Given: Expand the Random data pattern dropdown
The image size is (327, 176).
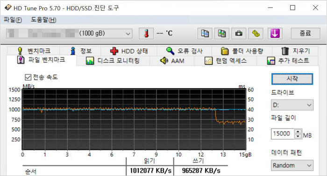Looking at the screenshot, I should [292, 165].
